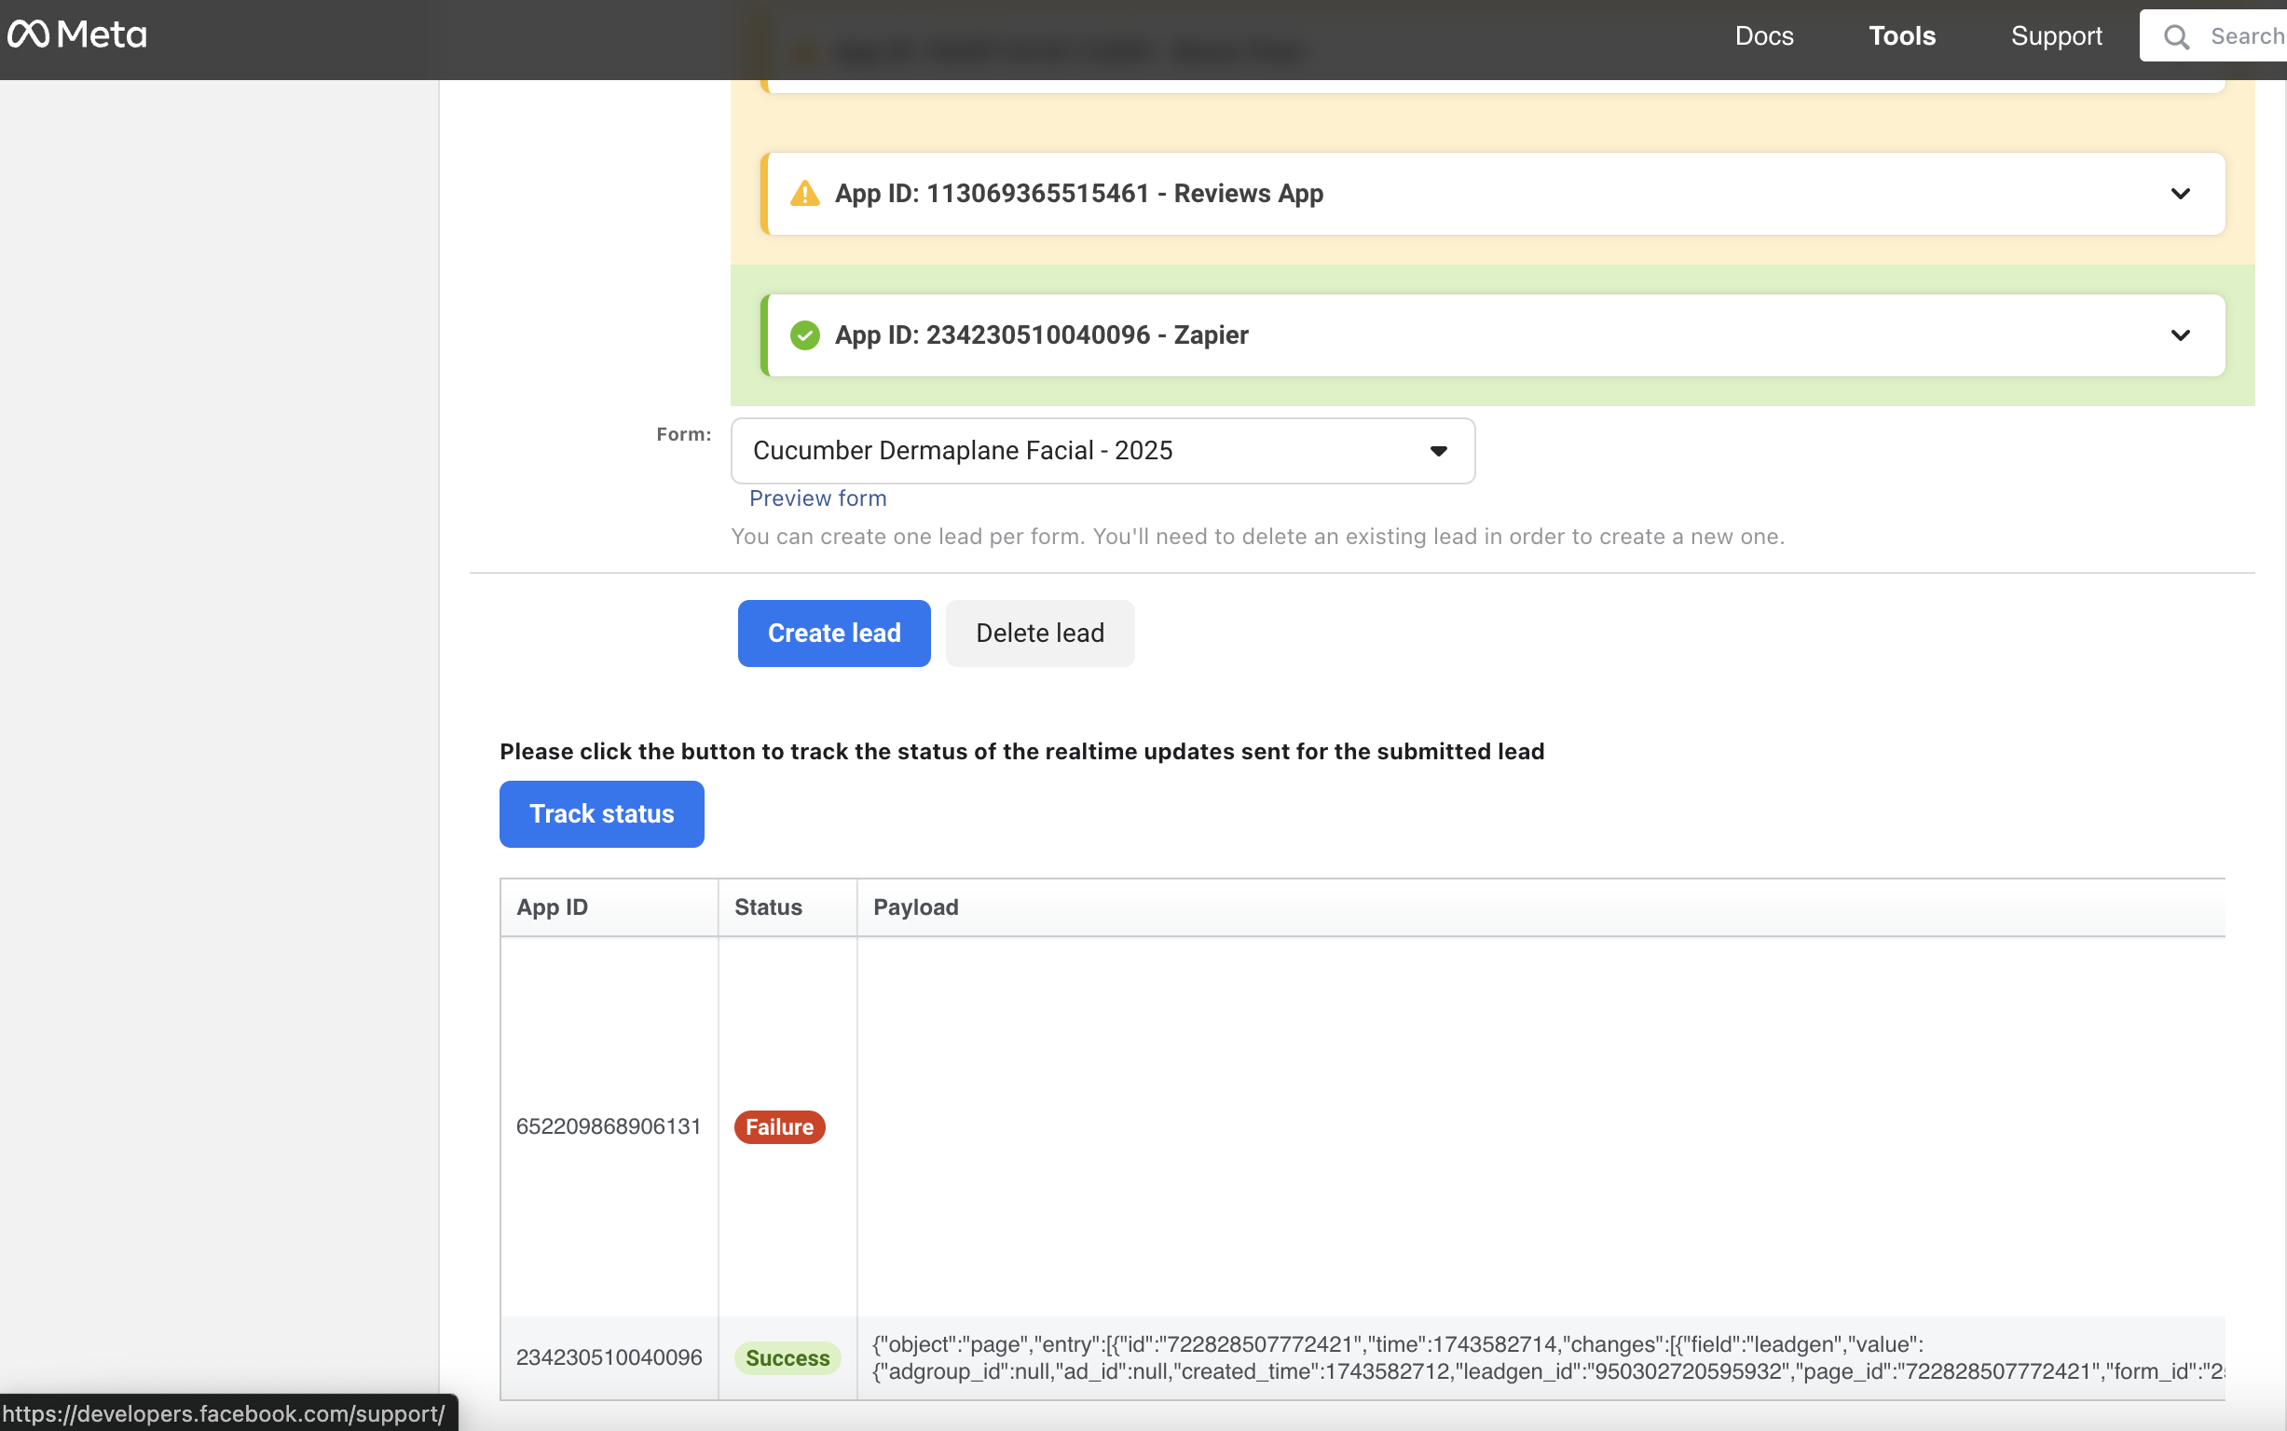Click the Success status badge
Image resolution: width=2287 pixels, height=1431 pixels.
coord(787,1357)
